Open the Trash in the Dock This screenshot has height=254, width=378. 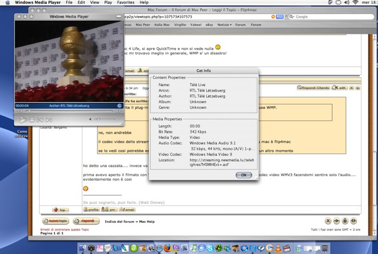325,248
